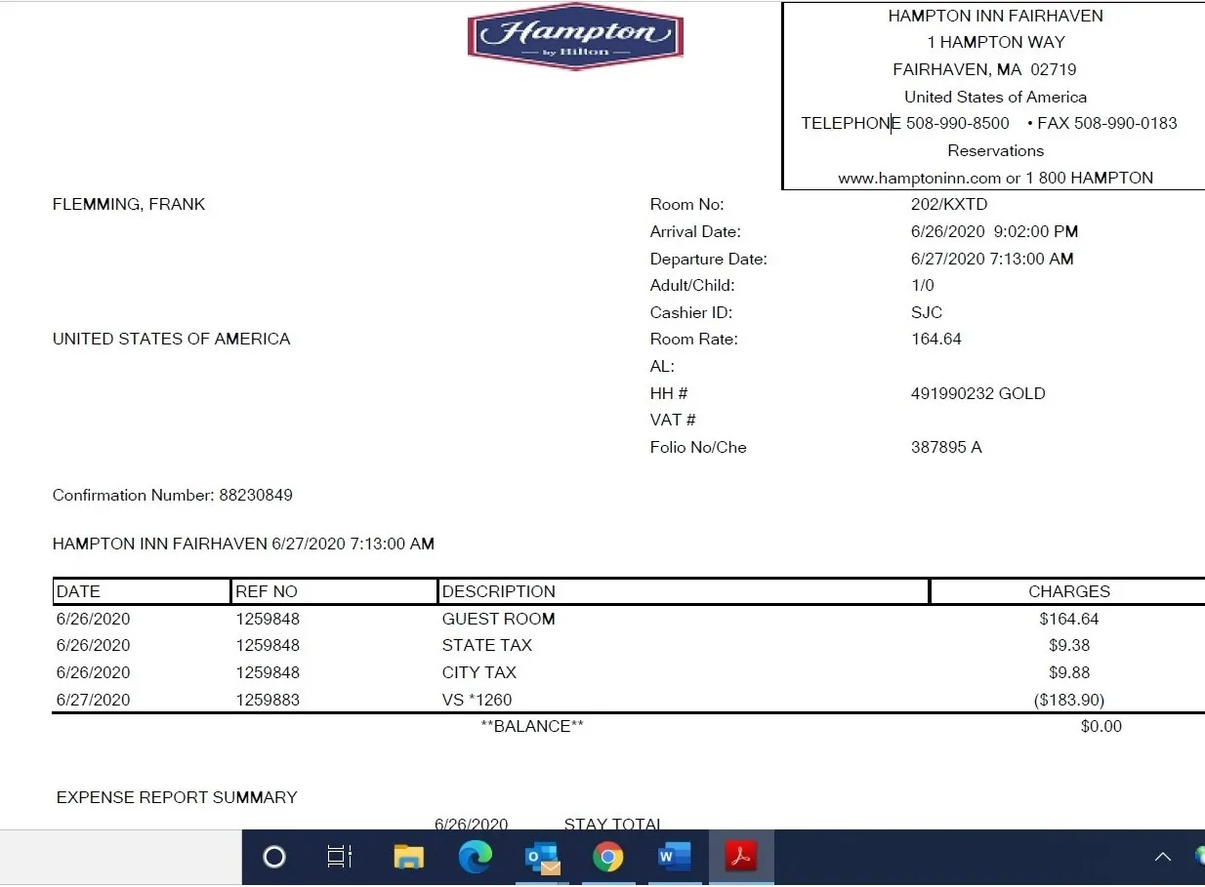Open Cortana search circle on taskbar
Image resolution: width=1205 pixels, height=887 pixels.
(274, 857)
